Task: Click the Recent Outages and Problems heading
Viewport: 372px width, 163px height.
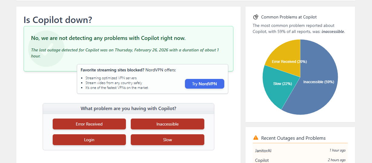Action: pos(293,138)
